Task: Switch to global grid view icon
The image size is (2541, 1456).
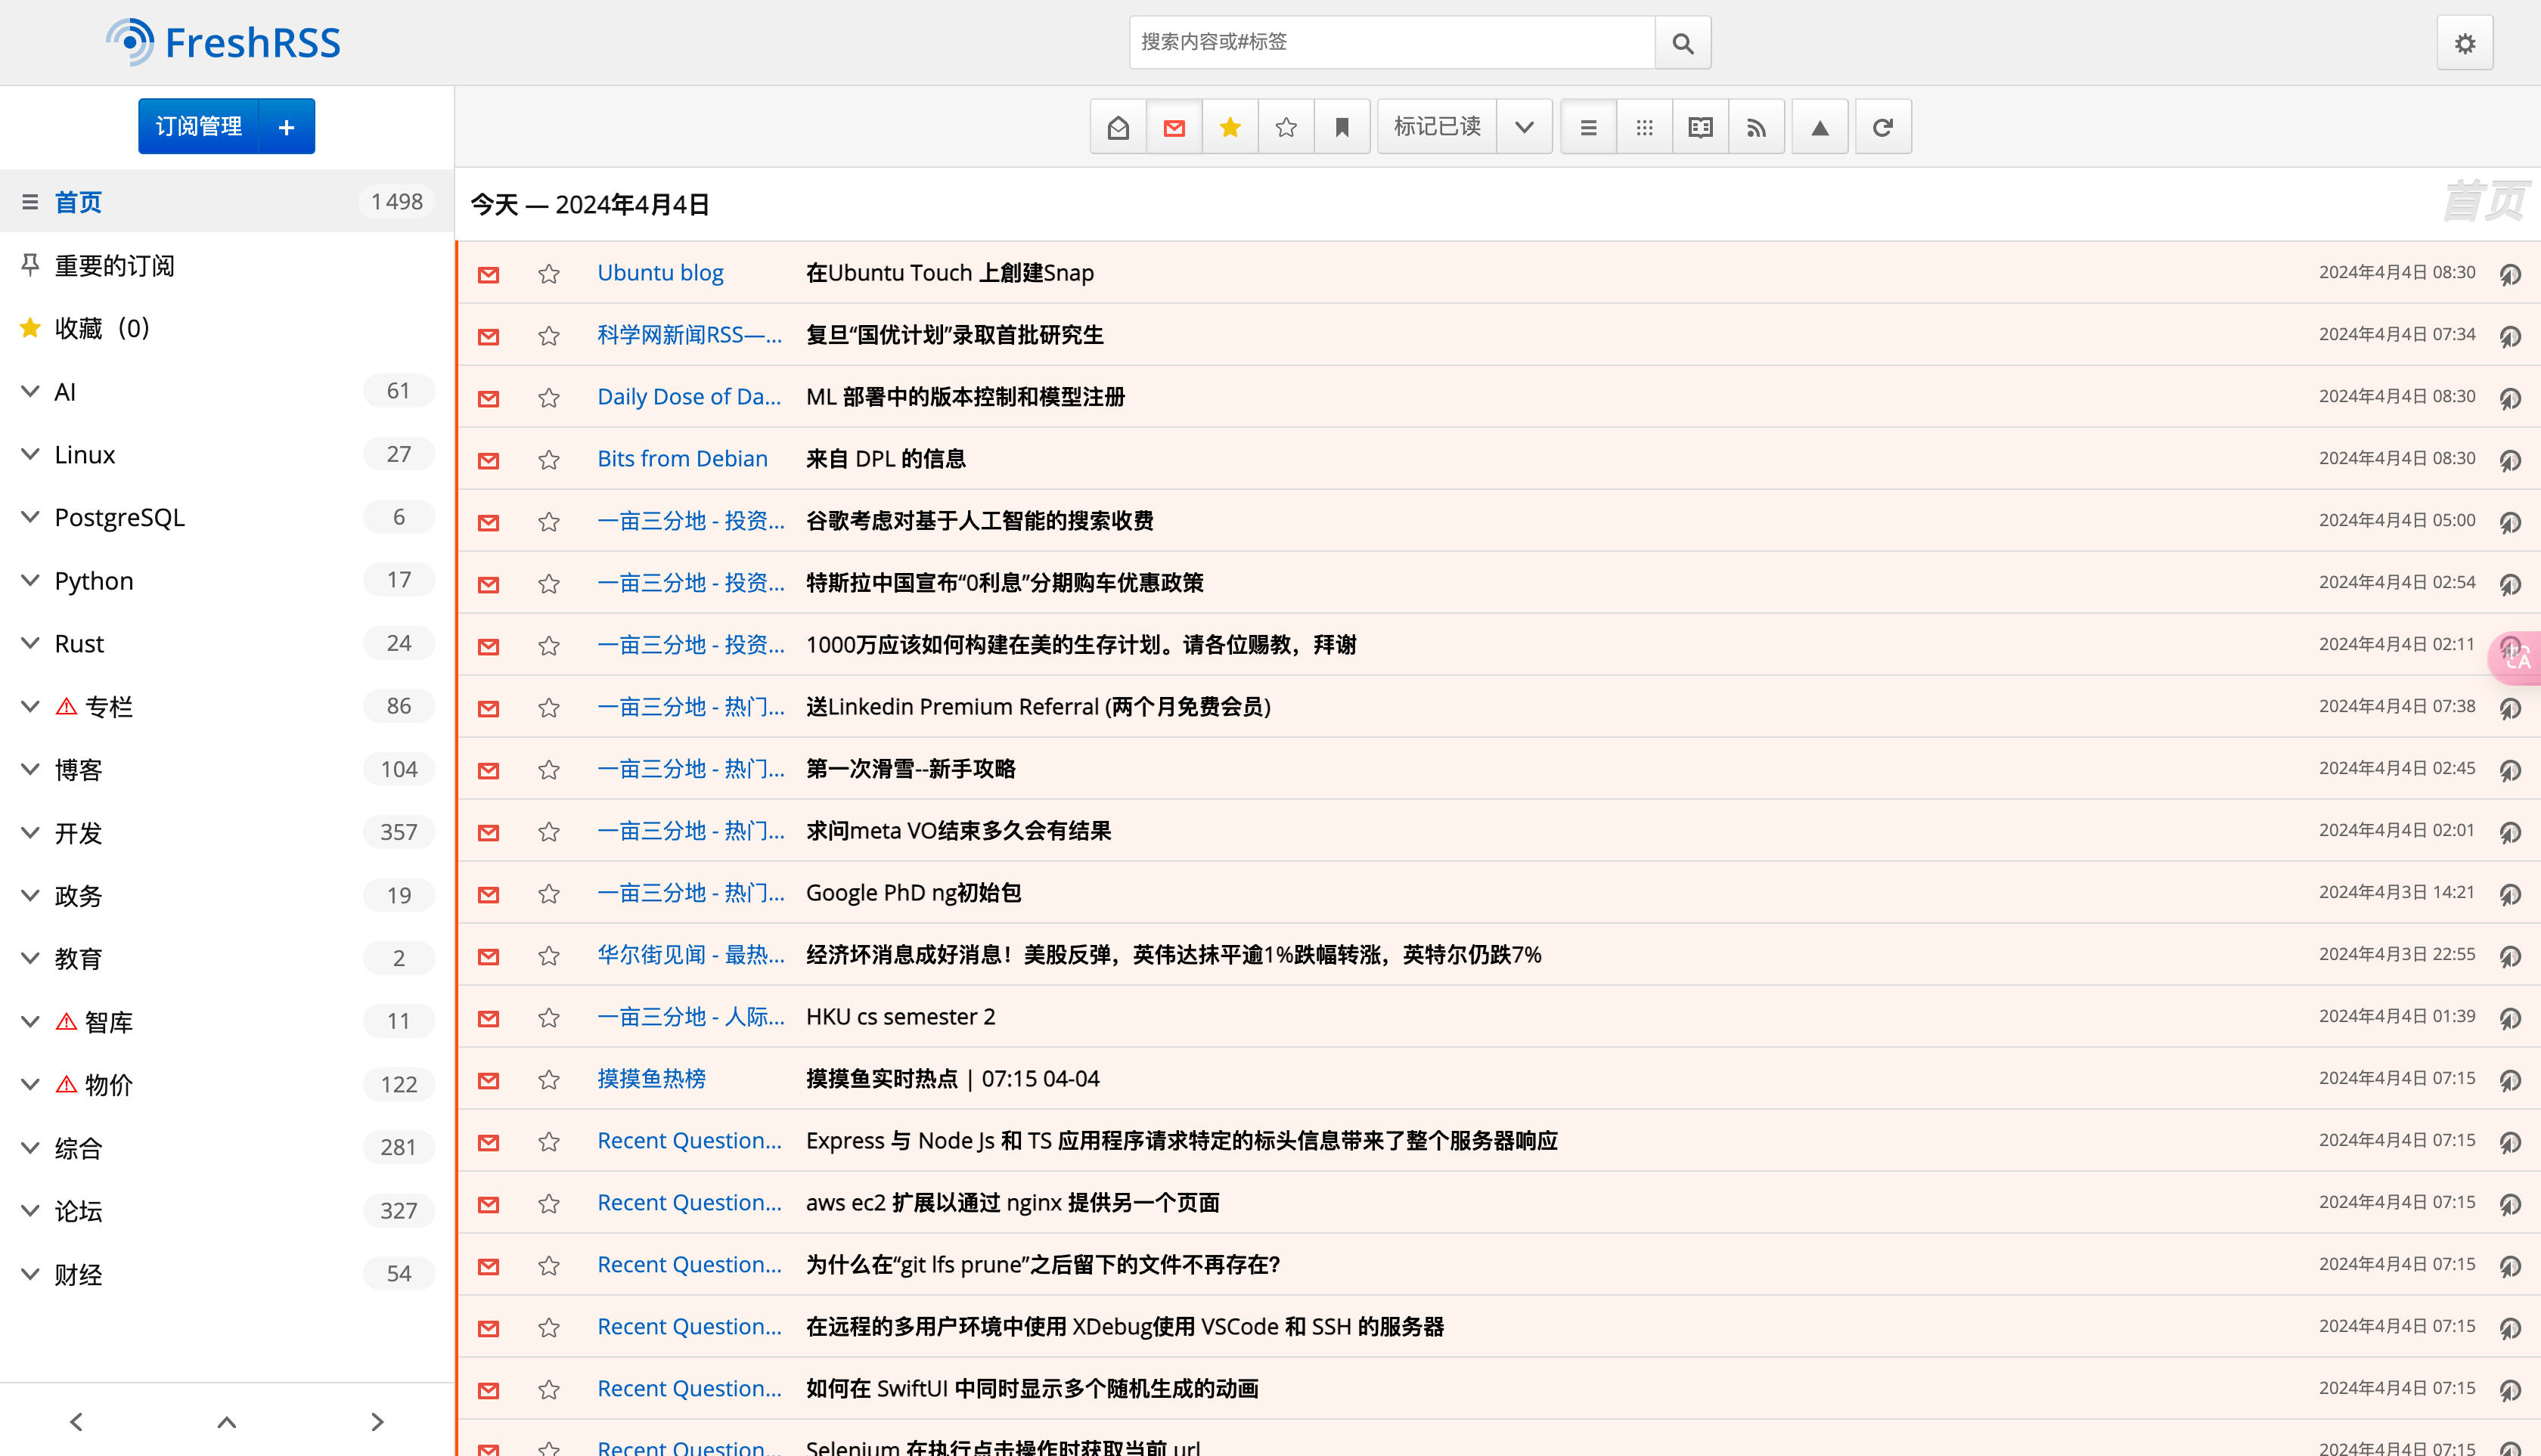Action: point(1643,127)
